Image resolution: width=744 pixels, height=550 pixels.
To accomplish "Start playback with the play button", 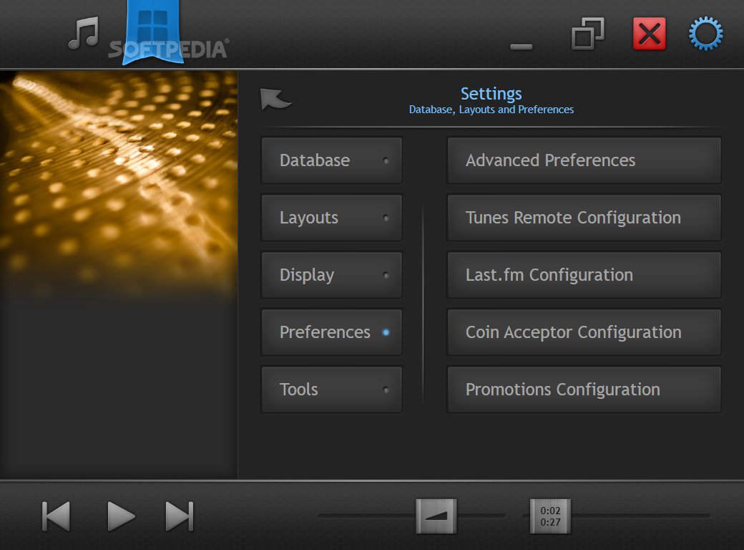I will (122, 516).
